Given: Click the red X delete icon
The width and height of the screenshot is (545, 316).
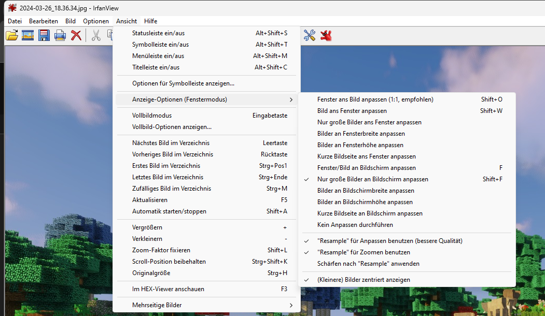Looking at the screenshot, I should [76, 35].
